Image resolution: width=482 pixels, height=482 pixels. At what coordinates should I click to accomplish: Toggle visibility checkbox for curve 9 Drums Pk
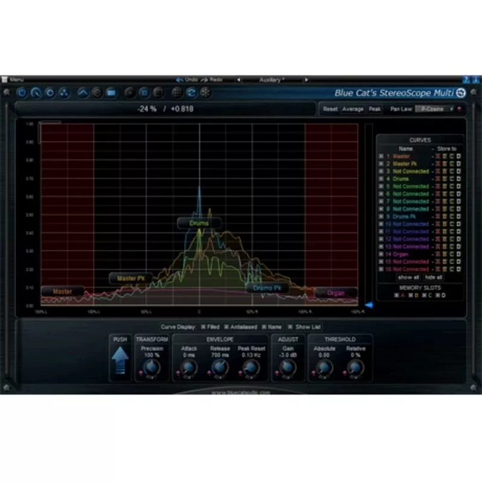pos(381,216)
